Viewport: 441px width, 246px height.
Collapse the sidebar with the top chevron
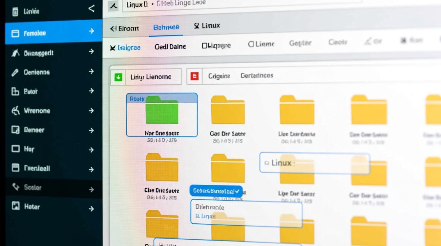click(92, 9)
